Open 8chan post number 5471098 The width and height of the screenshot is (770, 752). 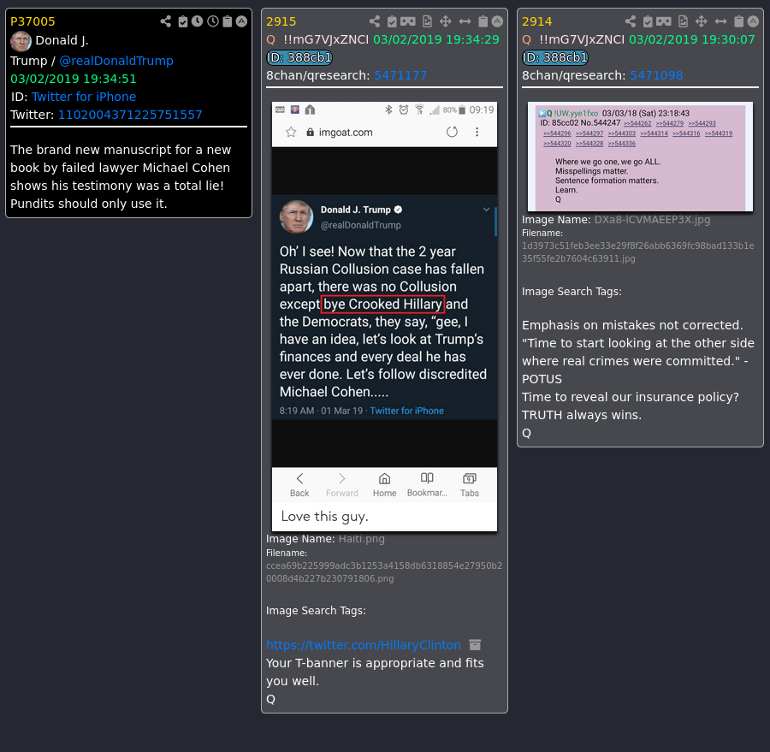[656, 75]
